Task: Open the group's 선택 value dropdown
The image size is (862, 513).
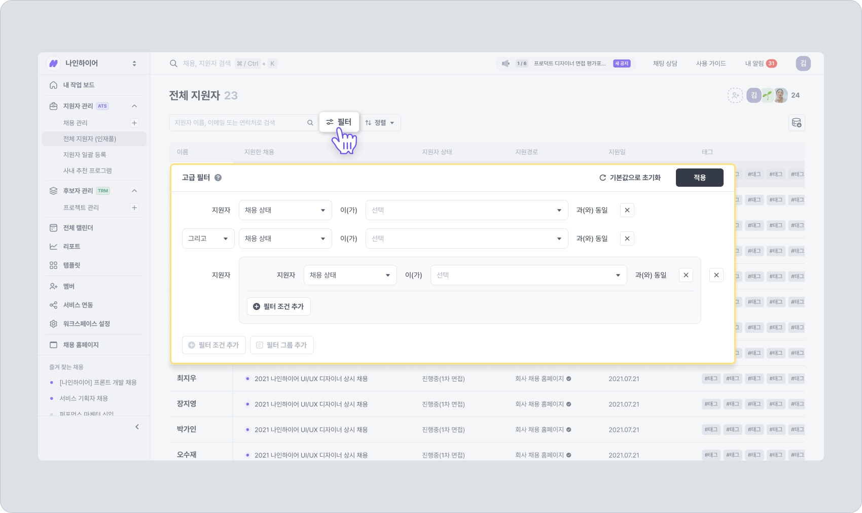Action: (x=528, y=275)
